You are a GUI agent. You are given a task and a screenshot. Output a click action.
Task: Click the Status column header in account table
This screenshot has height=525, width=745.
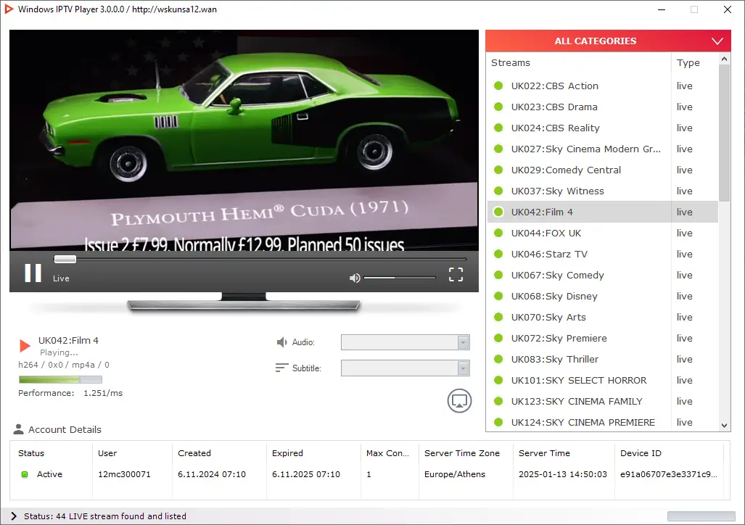coord(31,453)
